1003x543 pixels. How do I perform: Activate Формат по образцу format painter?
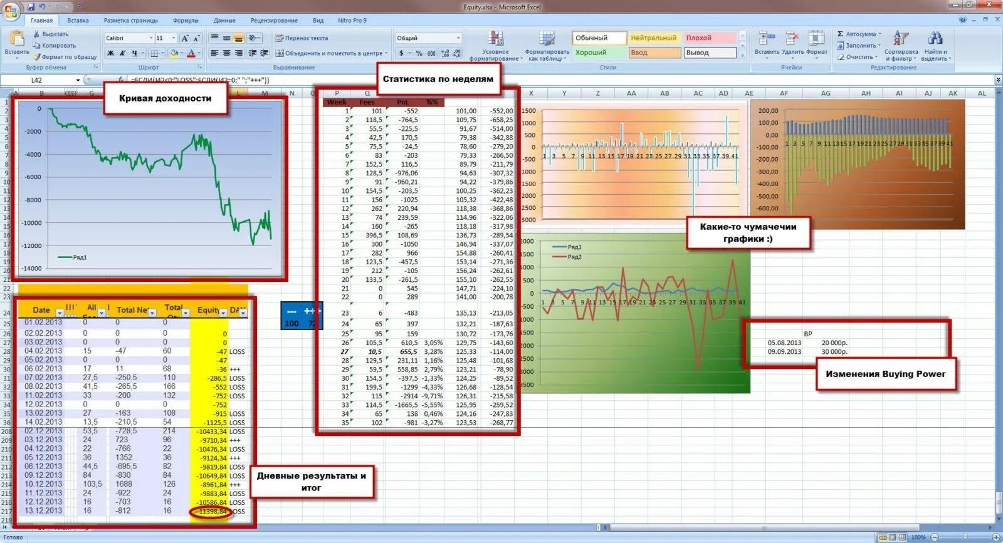(x=65, y=57)
